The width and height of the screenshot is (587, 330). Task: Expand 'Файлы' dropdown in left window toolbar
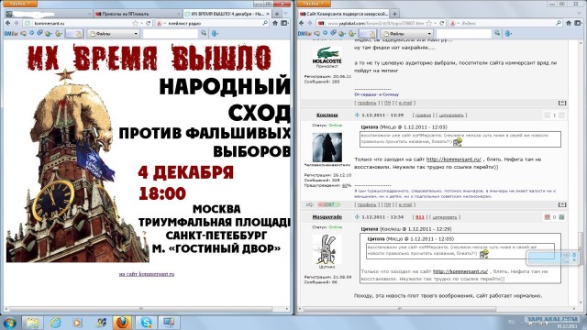(x=136, y=34)
